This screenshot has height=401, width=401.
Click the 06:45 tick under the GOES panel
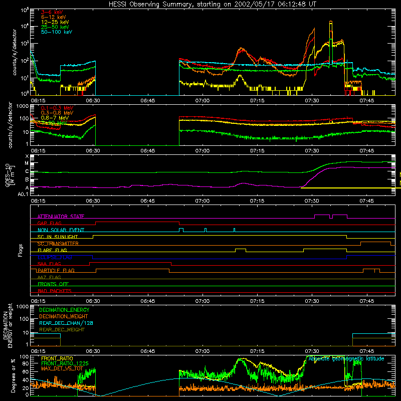point(147,201)
